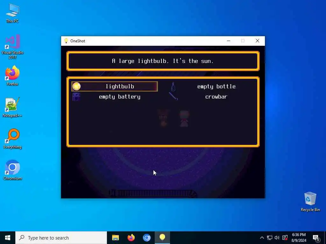Open This PC desktop icon
This screenshot has height=244, width=326.
pyautogui.click(x=12, y=13)
